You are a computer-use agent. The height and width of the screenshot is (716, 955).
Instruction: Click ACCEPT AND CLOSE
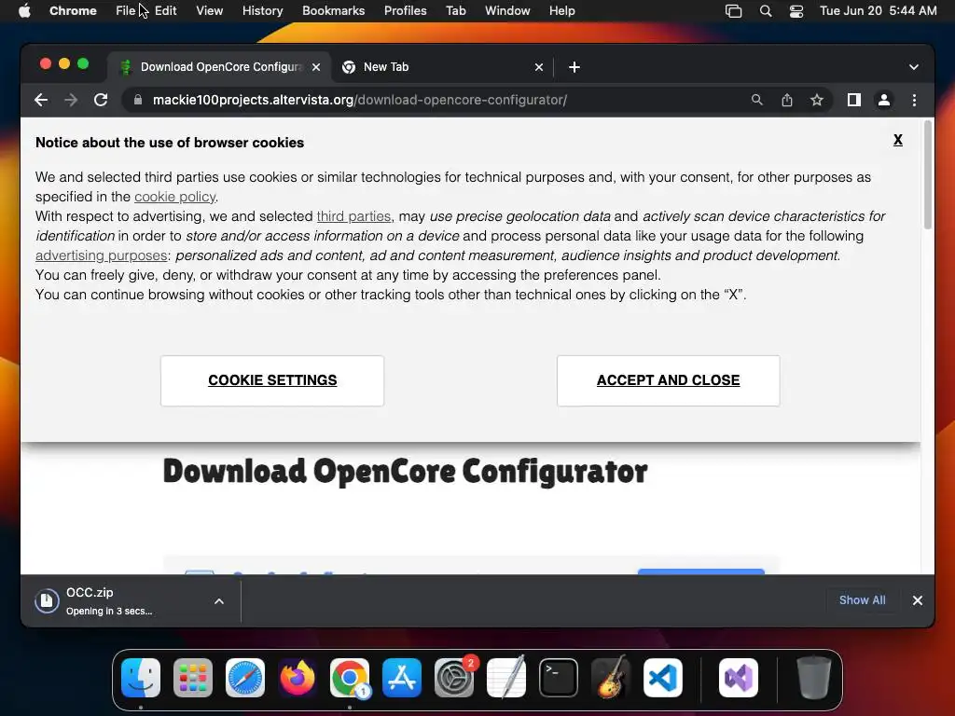tap(668, 380)
